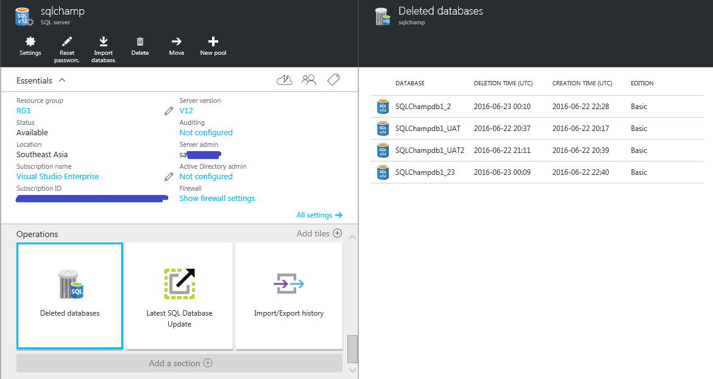Select the SQLChampdb1_UAT2 database name
This screenshot has width=713, height=379.
(x=430, y=151)
